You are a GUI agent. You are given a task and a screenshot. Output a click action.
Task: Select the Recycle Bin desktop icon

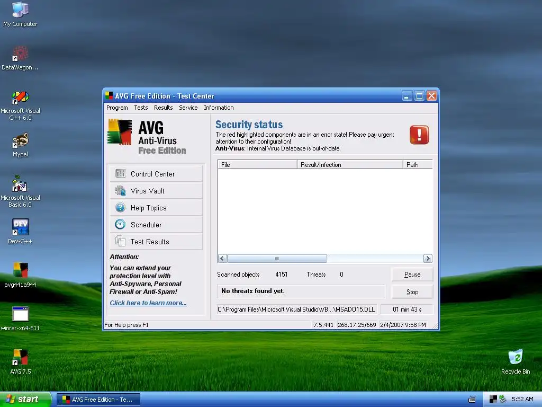pos(516,361)
